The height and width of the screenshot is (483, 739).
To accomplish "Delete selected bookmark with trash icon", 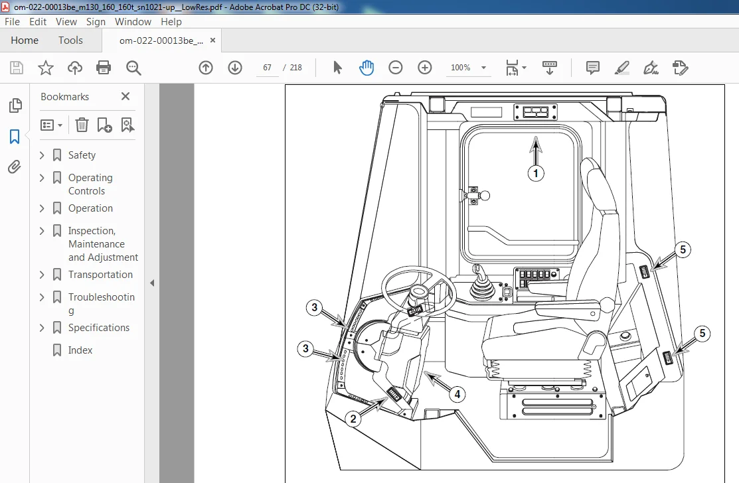I will [x=82, y=125].
